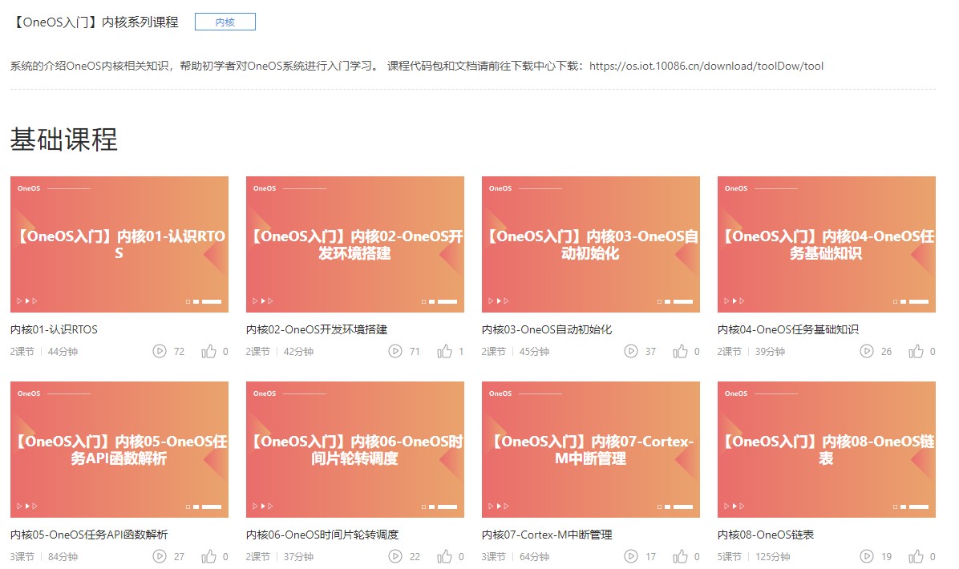Open the os.iot.10086.cn download link
This screenshot has width=959, height=569.
[706, 66]
